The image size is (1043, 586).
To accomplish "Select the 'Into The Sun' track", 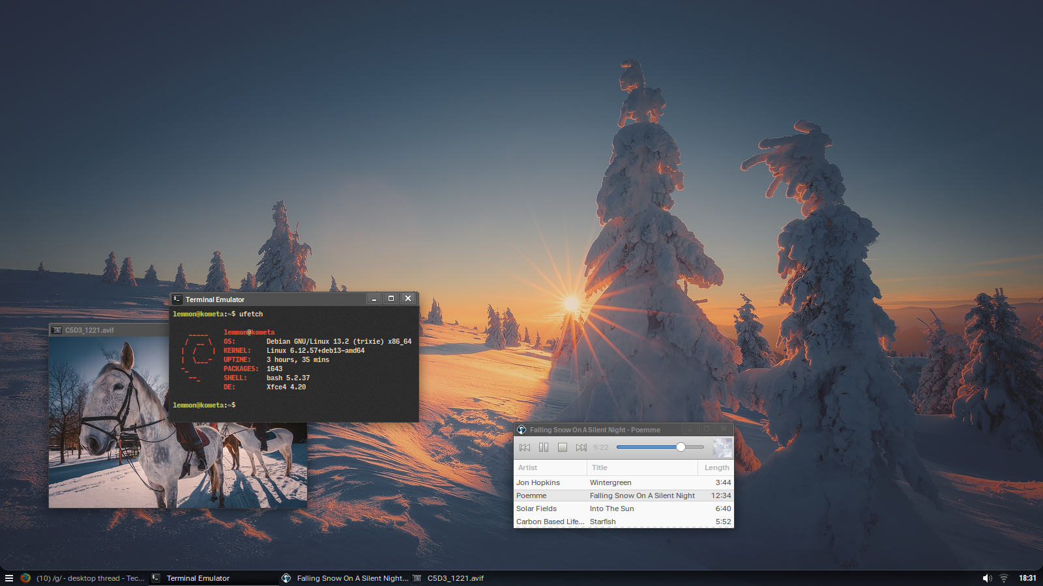I will (x=611, y=509).
